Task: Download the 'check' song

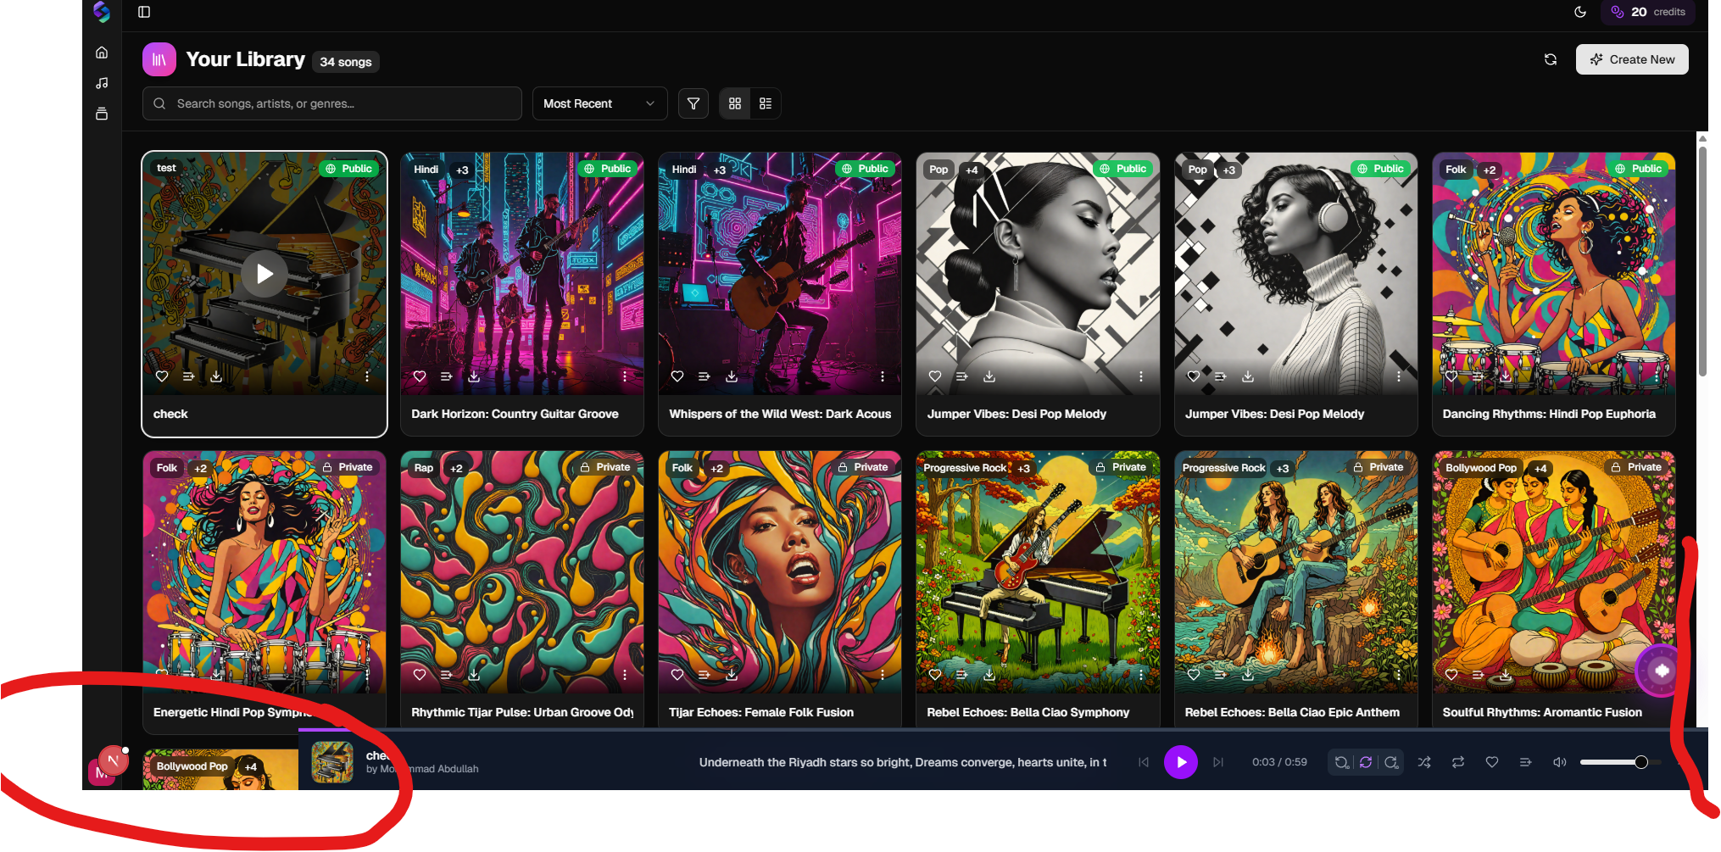Action: tap(216, 376)
